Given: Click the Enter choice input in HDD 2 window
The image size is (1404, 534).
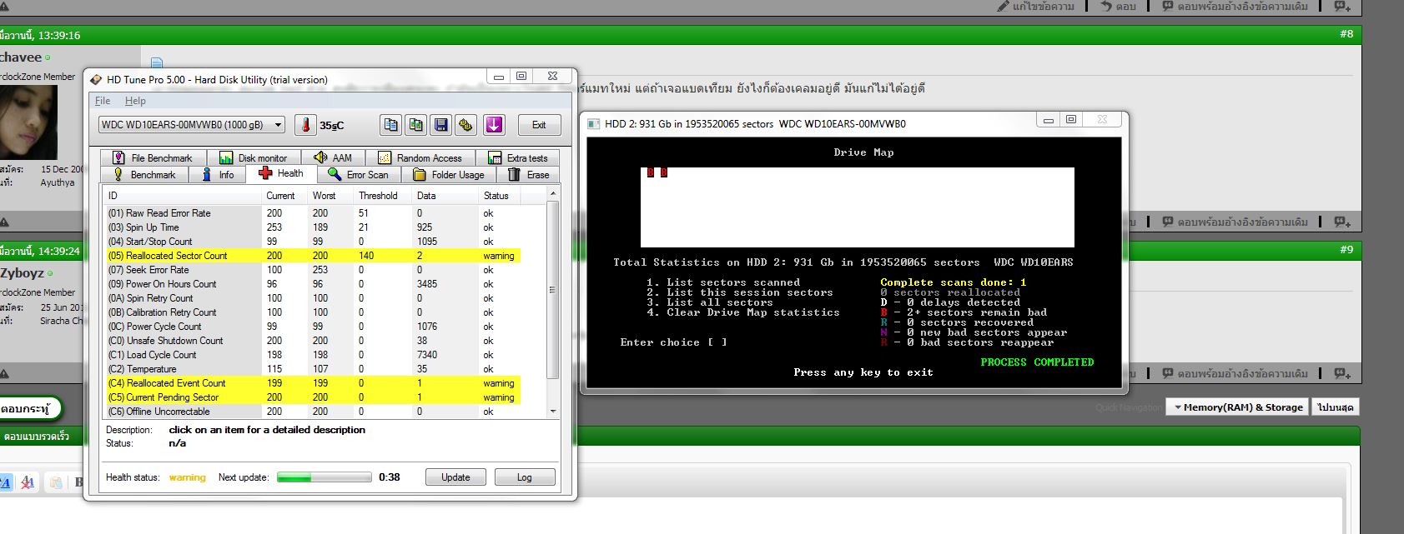Looking at the screenshot, I should click(717, 342).
